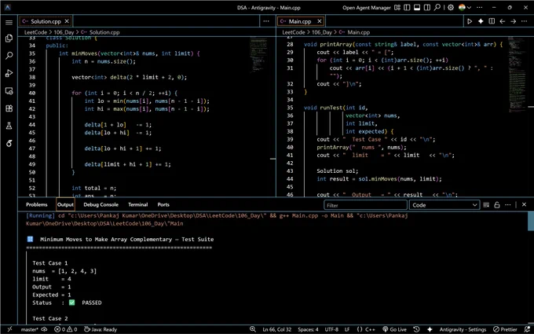Change UTF-8 file encoding
This screenshot has width=534, height=334.
pos(331,329)
